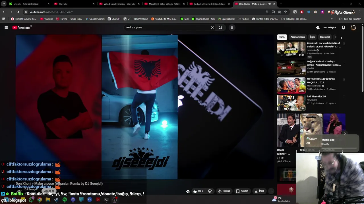Open the red hand ad-blocker extension
This screenshot has width=364, height=204.
click(x=302, y=12)
